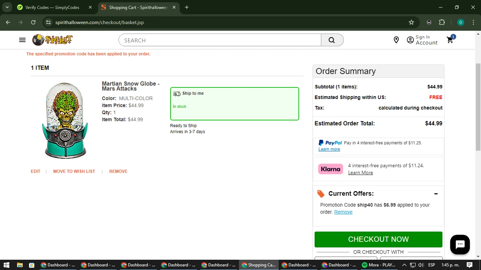Click the CHECKOUT NOW button
Viewport: 481px width, 270px height.
pos(378,239)
